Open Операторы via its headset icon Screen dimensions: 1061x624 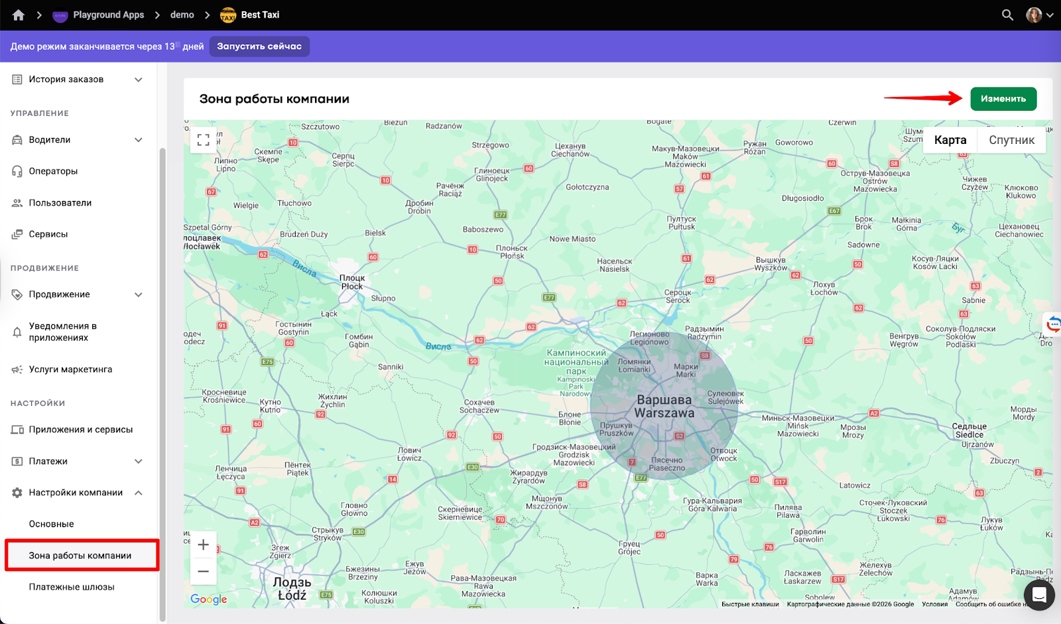[x=17, y=171]
